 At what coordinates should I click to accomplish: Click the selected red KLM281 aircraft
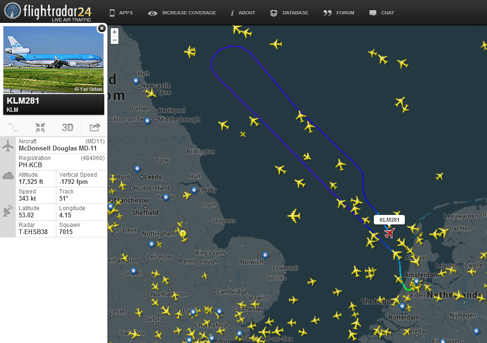390,232
